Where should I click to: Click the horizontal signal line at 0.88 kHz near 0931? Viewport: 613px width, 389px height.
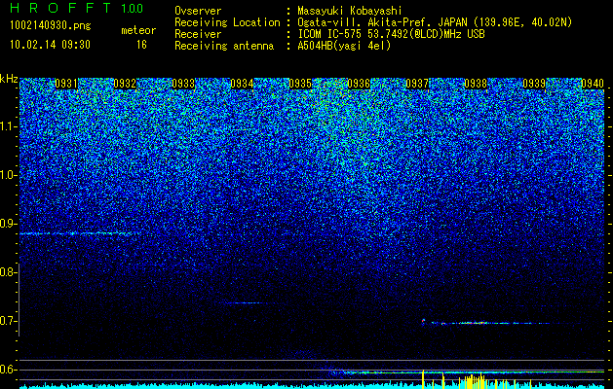pos(80,233)
